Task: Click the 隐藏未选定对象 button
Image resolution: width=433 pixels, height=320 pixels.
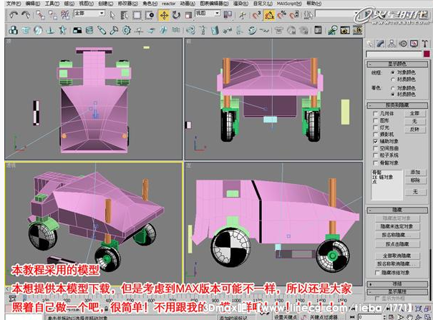Action: tap(396, 226)
